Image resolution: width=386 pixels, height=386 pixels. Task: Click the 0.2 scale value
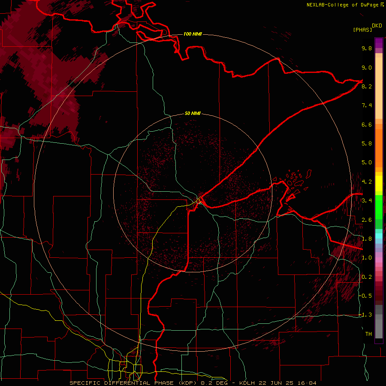tap(367, 277)
